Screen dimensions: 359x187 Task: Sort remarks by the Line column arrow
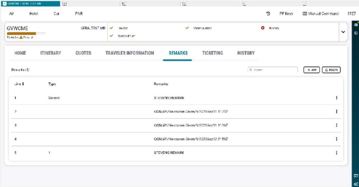tap(23, 84)
